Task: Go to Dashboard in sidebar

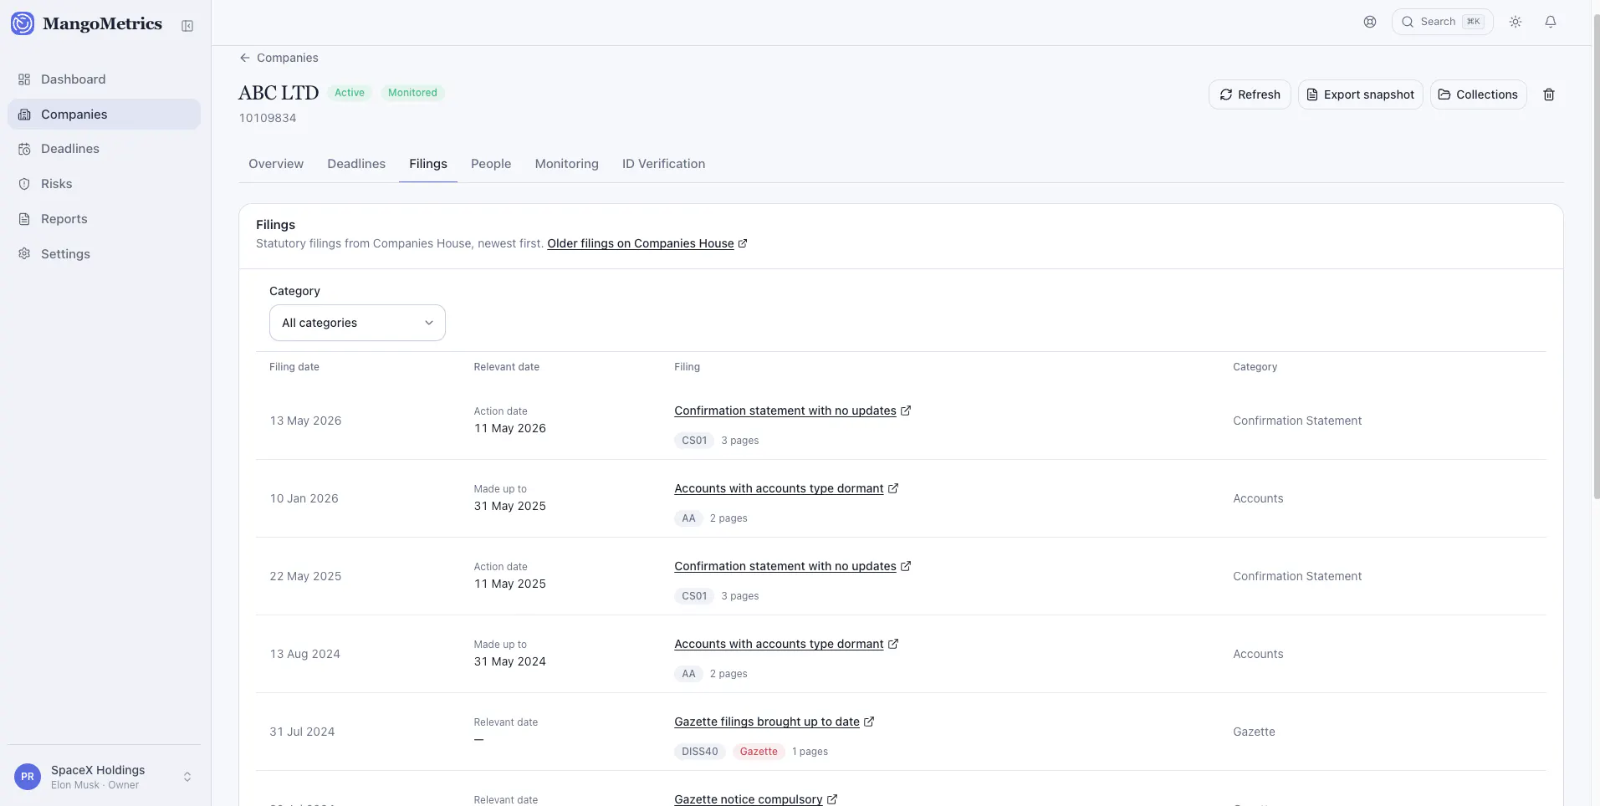Action: click(104, 79)
